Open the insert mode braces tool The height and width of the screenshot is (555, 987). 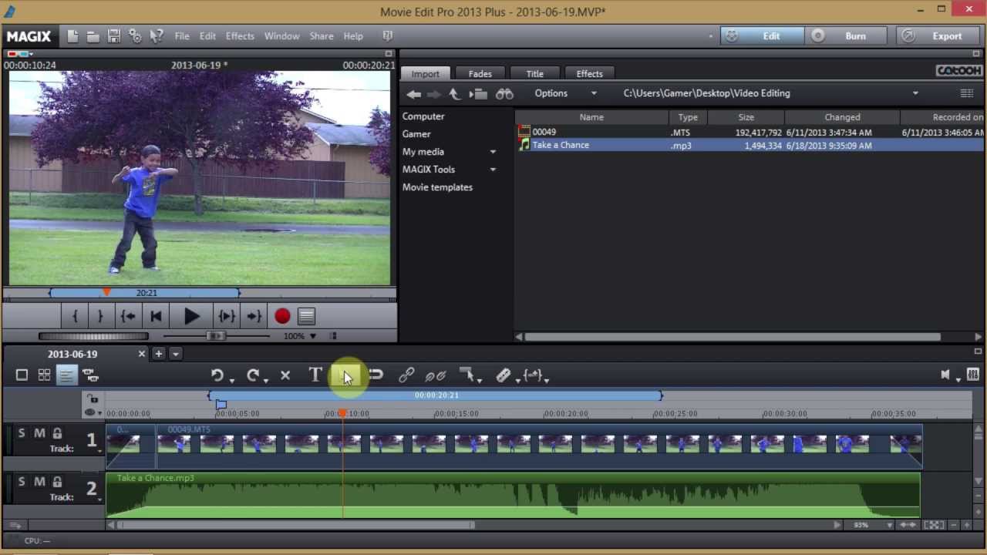tap(532, 375)
